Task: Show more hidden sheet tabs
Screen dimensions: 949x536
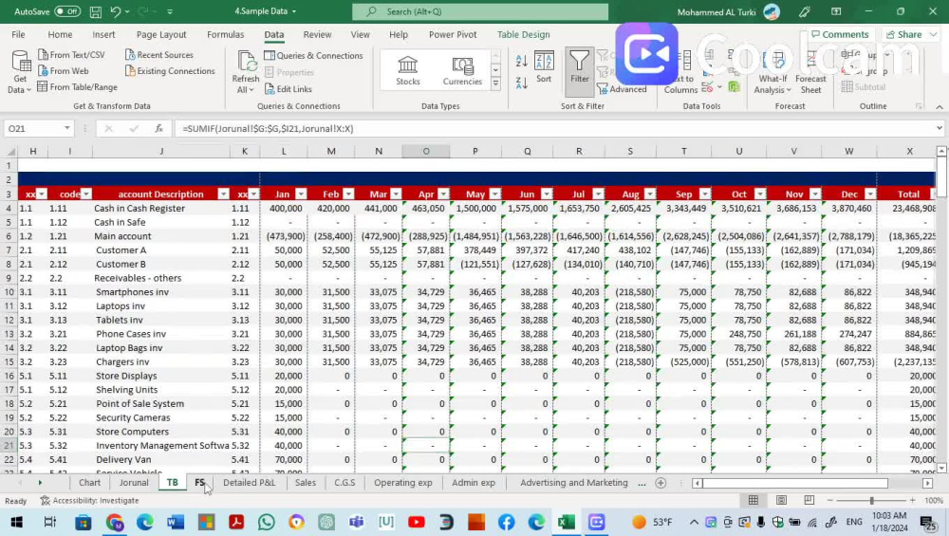Action: [x=642, y=483]
